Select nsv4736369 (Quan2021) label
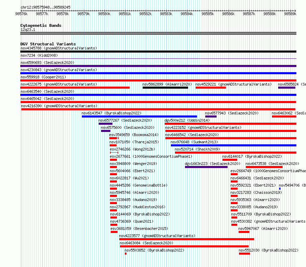This screenshot has width=306, height=267. (132, 221)
